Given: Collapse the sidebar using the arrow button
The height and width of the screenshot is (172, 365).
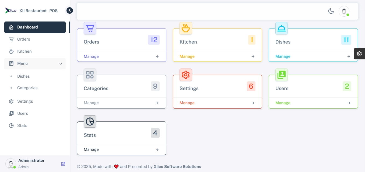Looking at the screenshot, I should [70, 10].
